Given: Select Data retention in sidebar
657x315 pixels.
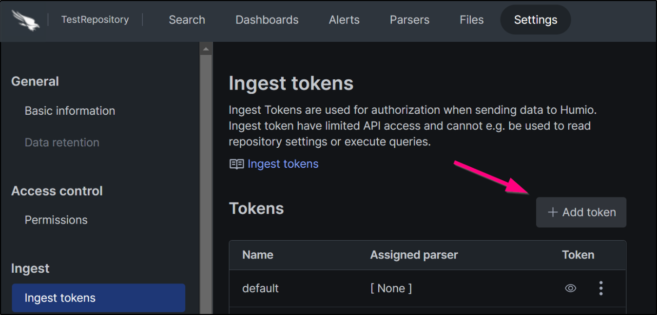Looking at the screenshot, I should 62,142.
